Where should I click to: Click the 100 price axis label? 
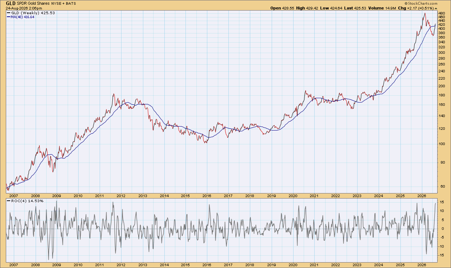pos(442,144)
